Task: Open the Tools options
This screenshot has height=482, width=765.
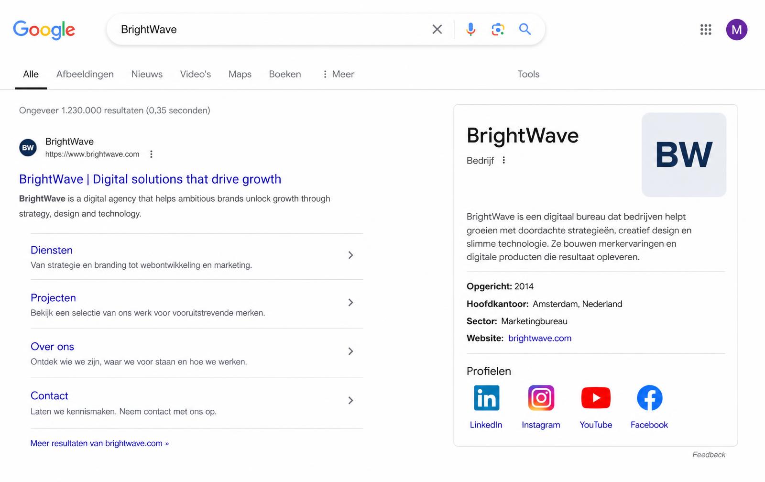Action: (528, 74)
